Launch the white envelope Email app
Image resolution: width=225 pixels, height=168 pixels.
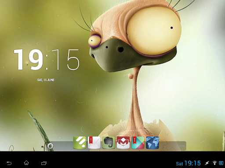(94, 143)
